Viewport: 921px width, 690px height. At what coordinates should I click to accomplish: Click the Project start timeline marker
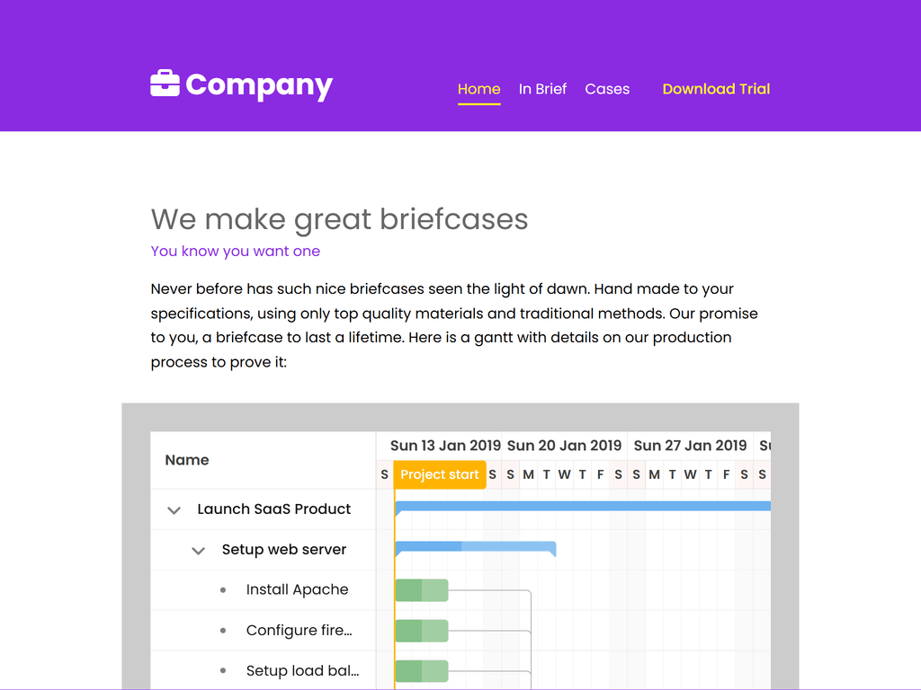tap(440, 474)
